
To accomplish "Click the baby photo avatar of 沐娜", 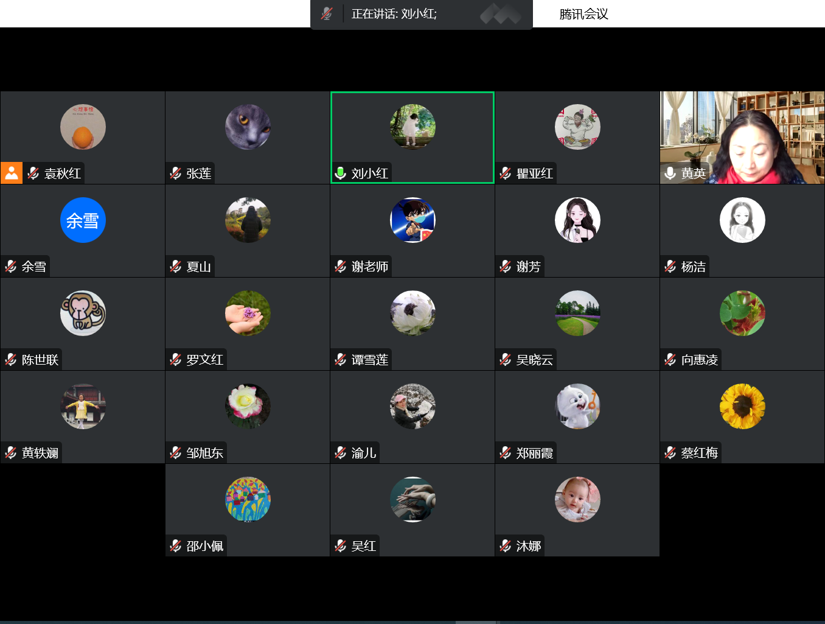I will pos(577,499).
